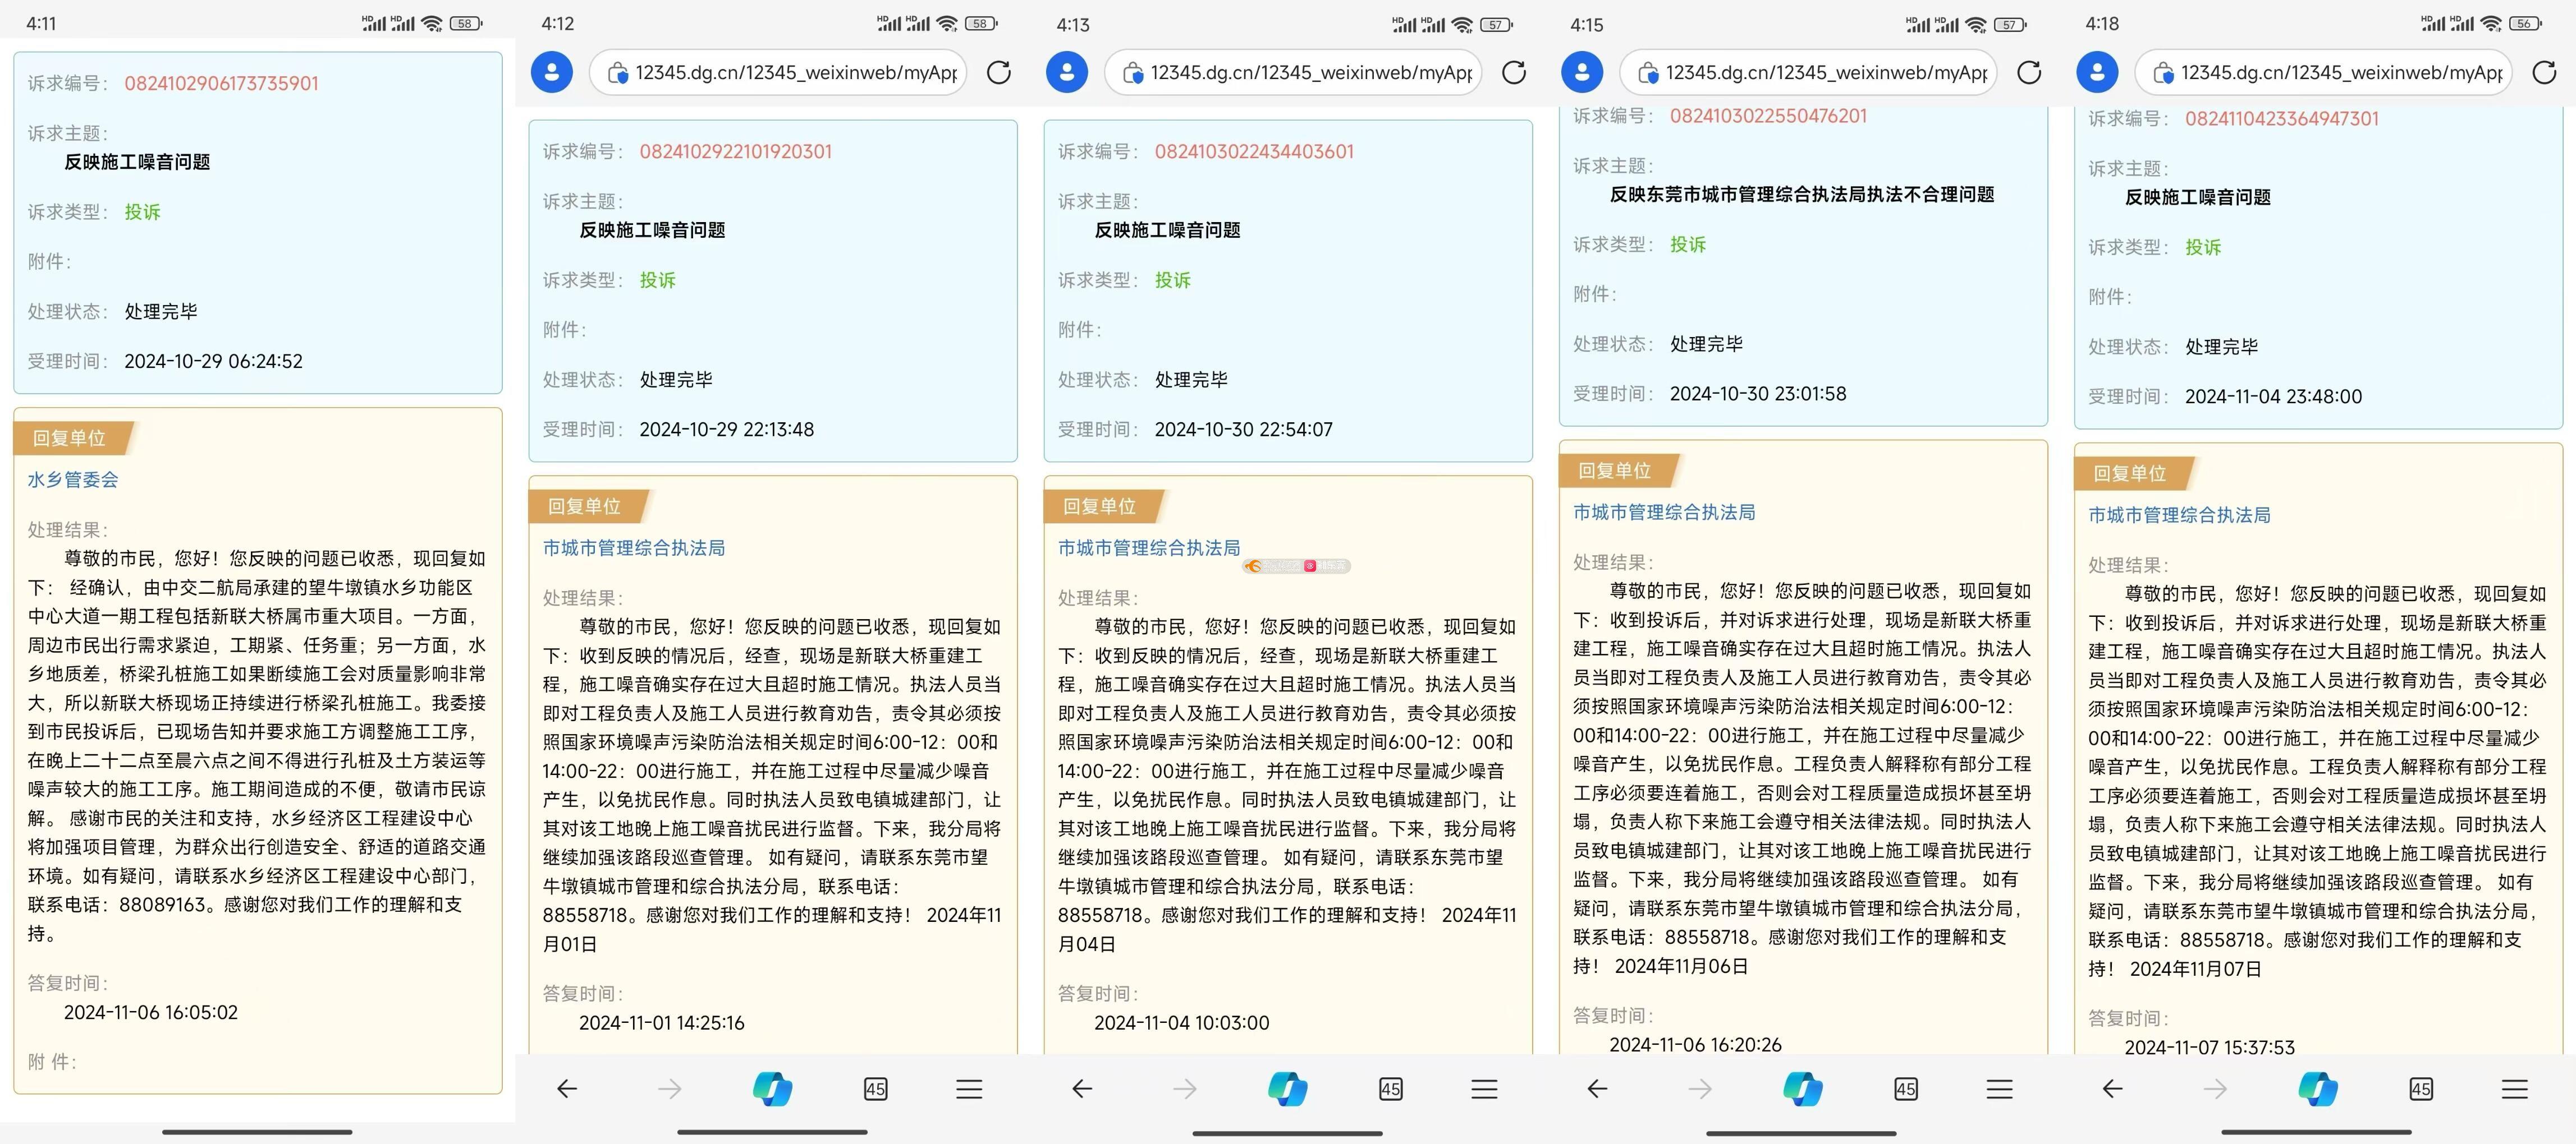Open hamburger menu in the 4:12 screen

pos(969,1088)
